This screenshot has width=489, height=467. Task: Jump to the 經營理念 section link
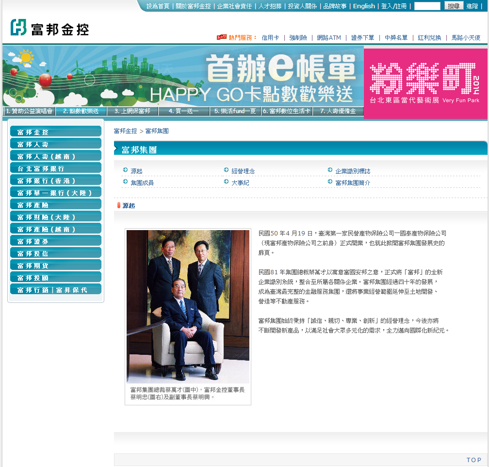(x=243, y=171)
